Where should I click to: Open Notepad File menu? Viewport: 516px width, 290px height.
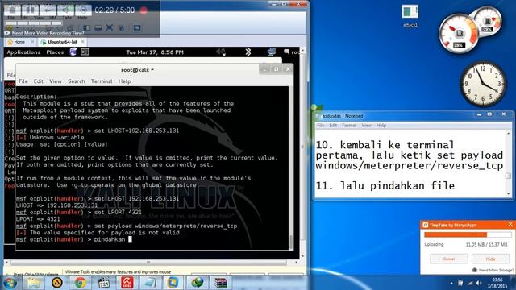pyautogui.click(x=321, y=126)
